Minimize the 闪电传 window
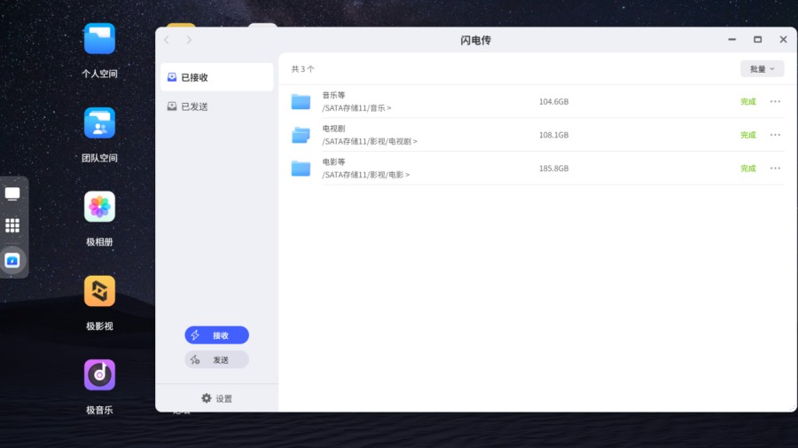 (731, 39)
